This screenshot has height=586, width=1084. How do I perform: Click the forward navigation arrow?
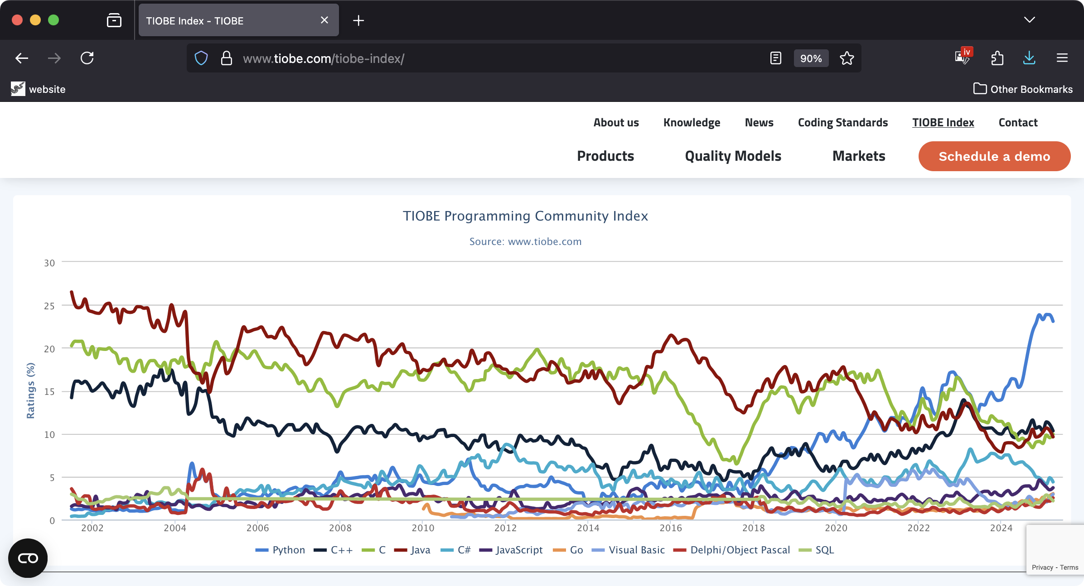(x=54, y=58)
